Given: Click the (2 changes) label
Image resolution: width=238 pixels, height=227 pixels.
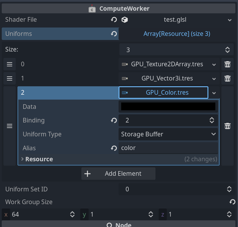Looking at the screenshot, I should 201,159.
